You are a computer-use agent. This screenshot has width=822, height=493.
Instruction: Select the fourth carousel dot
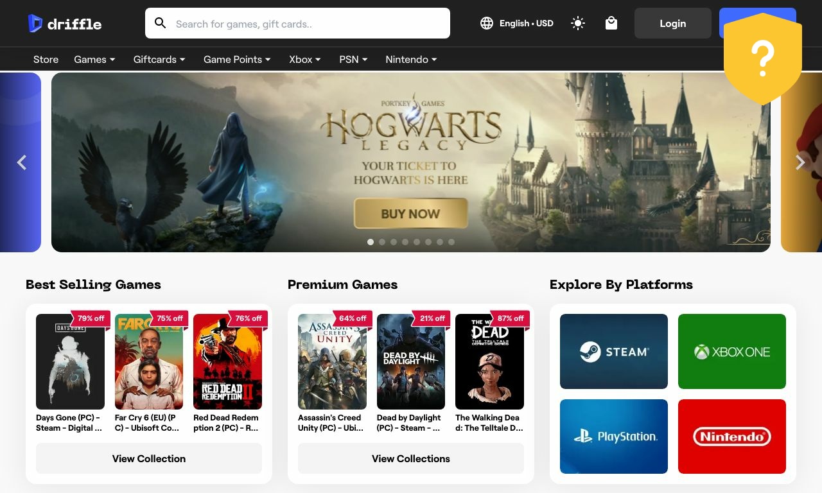(405, 242)
